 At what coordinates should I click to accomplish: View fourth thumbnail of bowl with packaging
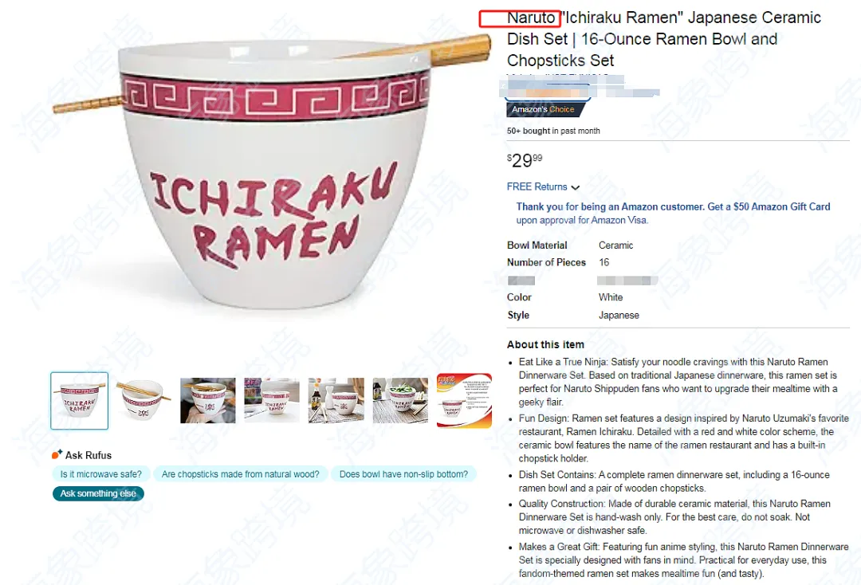(272, 401)
